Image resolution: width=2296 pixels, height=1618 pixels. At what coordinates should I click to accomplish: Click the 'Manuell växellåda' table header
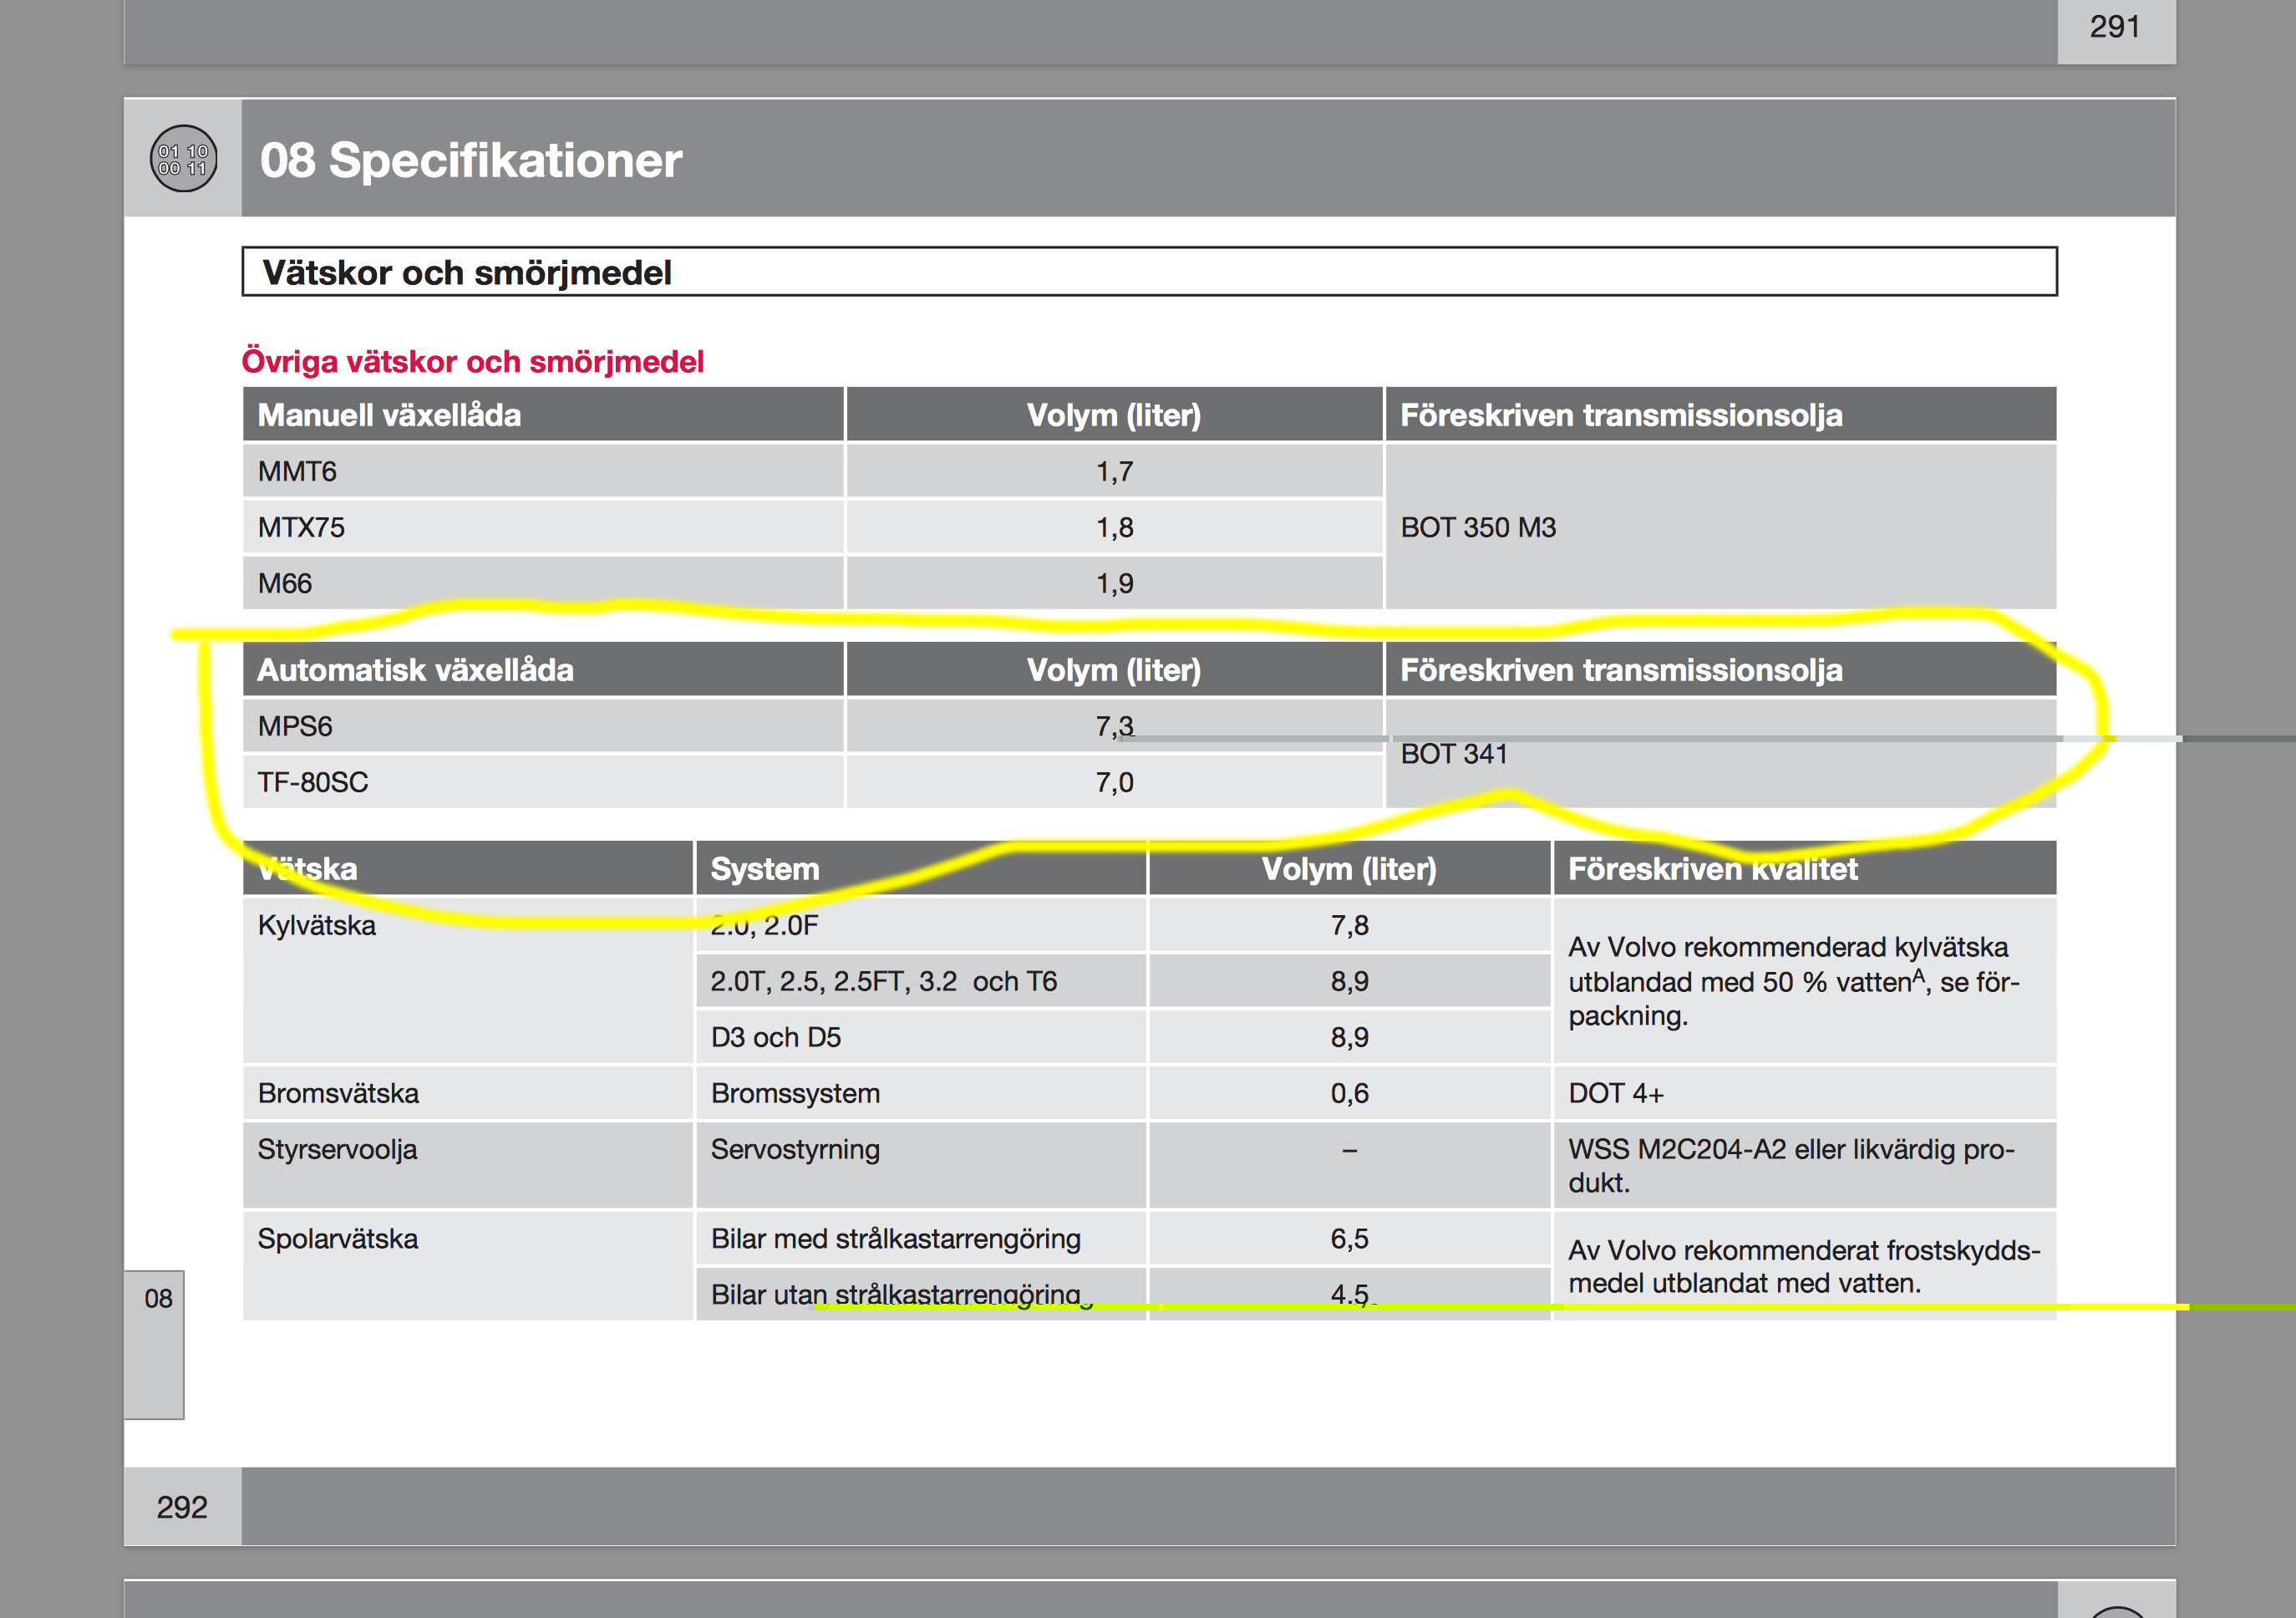[x=389, y=415]
